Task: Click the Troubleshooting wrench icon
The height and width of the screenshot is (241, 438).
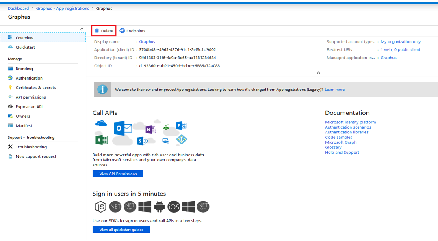Action: (10, 147)
